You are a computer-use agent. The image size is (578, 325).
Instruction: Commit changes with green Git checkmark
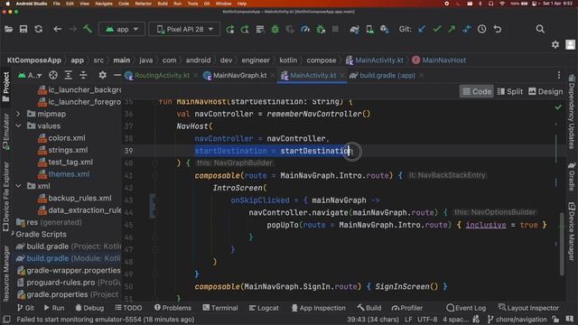point(437,29)
